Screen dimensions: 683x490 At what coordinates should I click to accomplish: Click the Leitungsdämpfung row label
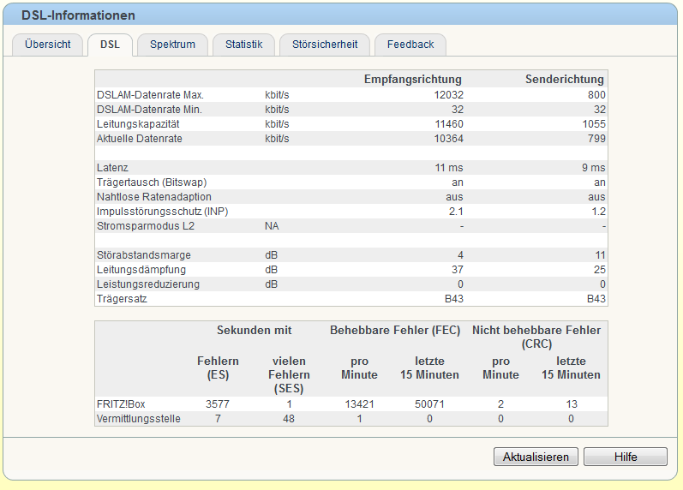pos(141,270)
